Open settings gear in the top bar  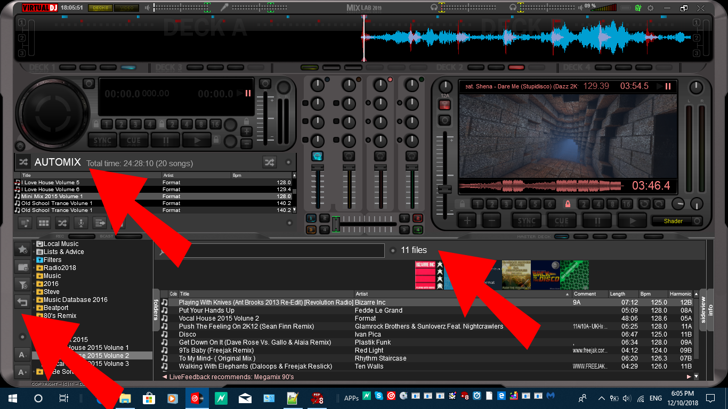[x=650, y=8]
